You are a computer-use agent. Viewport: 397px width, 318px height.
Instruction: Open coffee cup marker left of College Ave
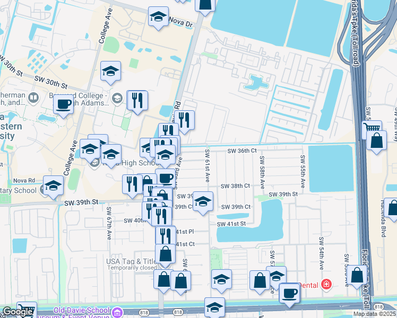click(63, 104)
